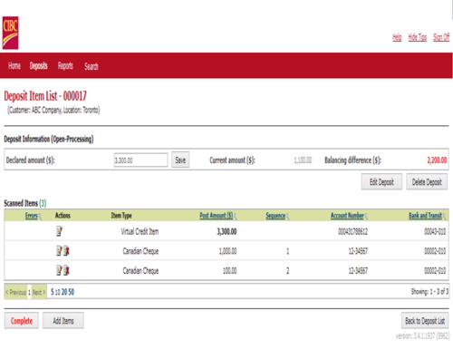Go to the Previous page
The image size is (453, 349).
(x=16, y=292)
